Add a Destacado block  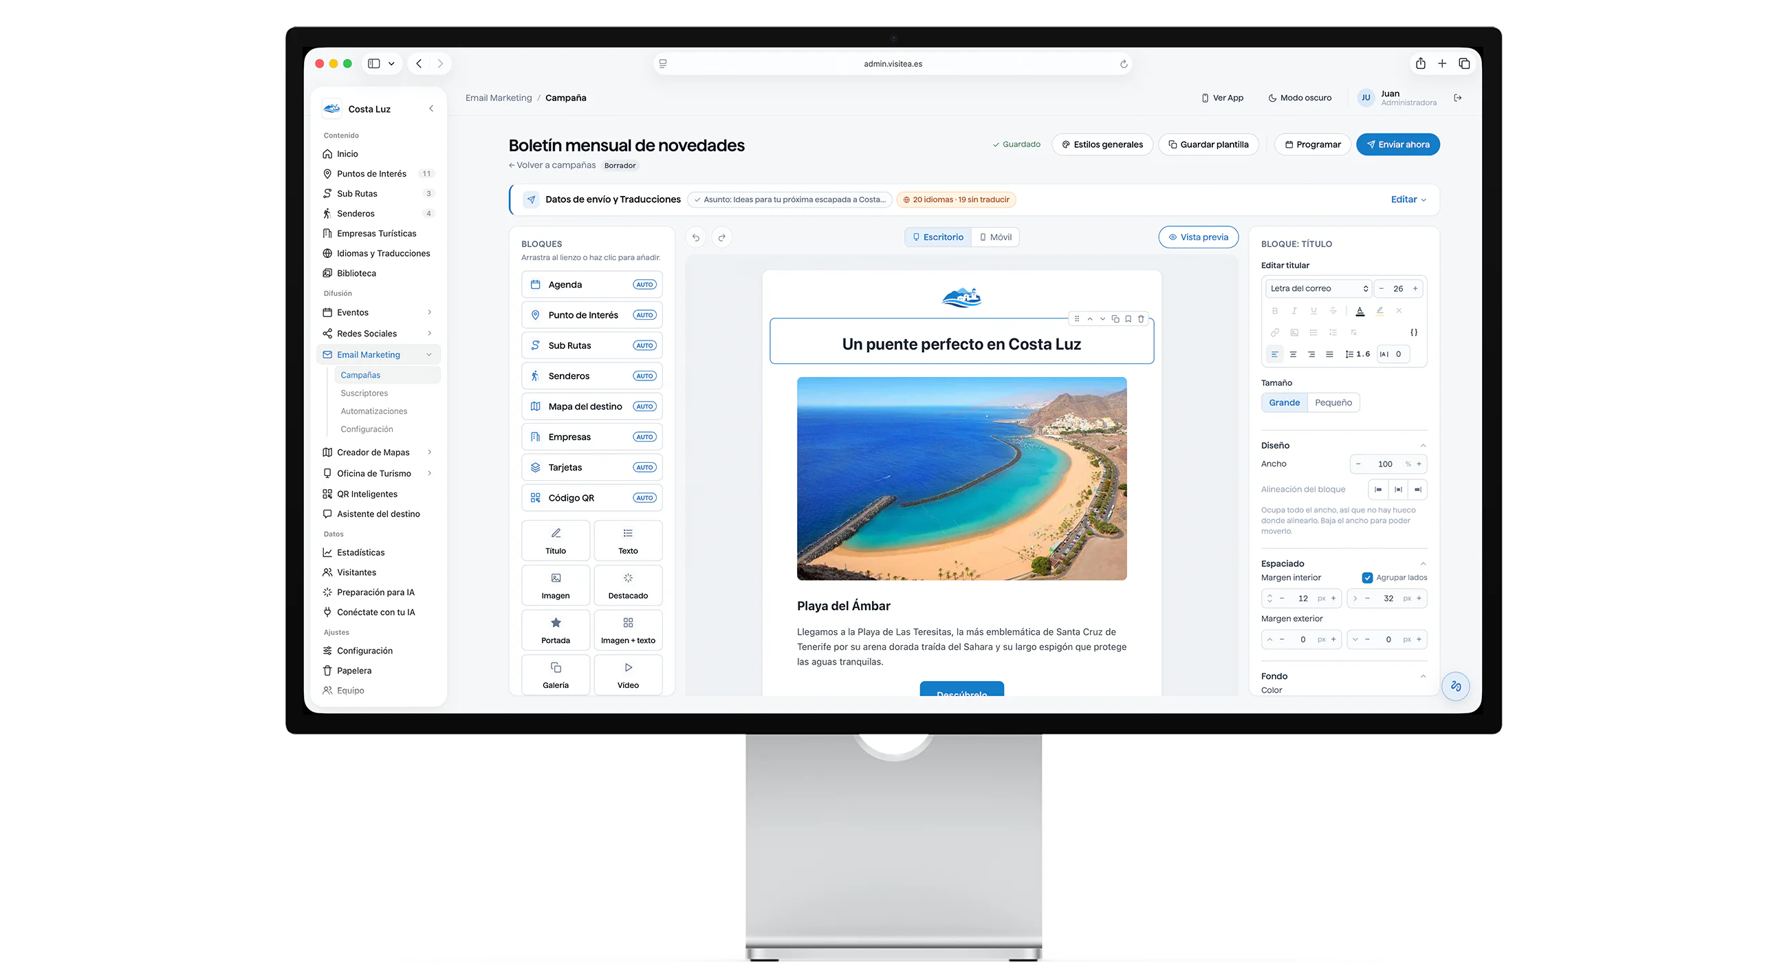(x=627, y=585)
